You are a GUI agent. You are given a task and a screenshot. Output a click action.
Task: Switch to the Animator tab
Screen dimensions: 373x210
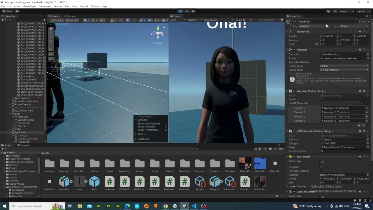pyautogui.click(x=70, y=16)
